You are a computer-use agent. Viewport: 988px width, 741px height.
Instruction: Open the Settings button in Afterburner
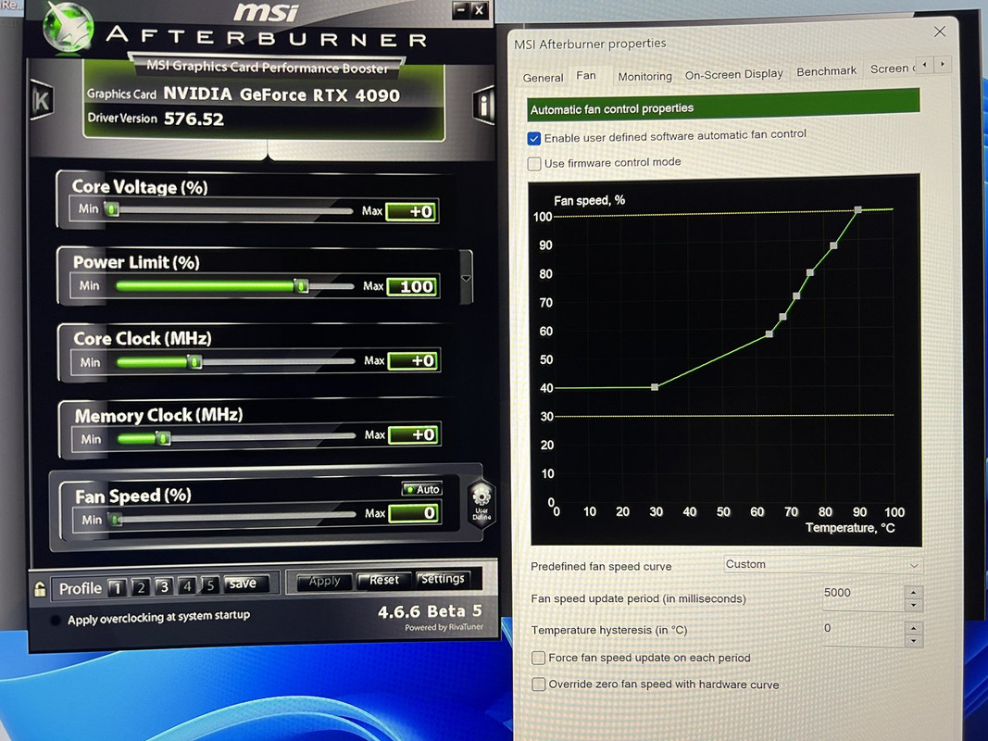point(443,578)
